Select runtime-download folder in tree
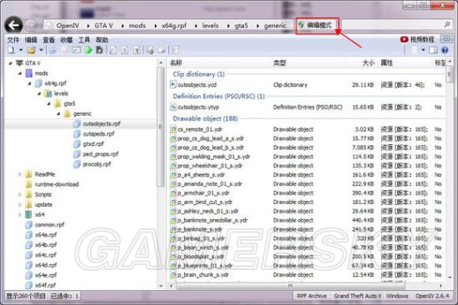This screenshot has width=458, height=305. coord(57,184)
